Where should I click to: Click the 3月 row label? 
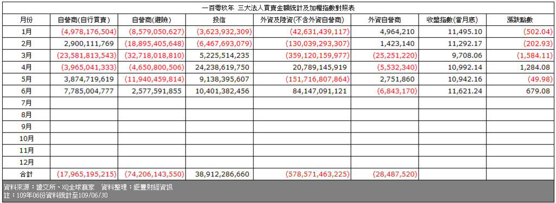pos(26,56)
